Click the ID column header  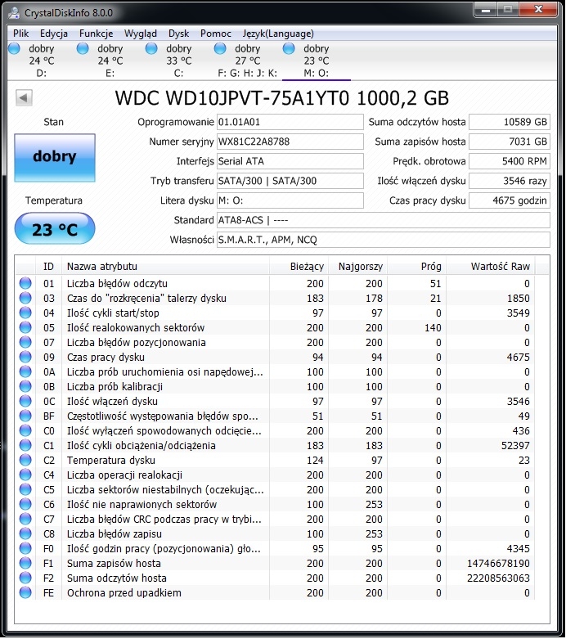click(x=48, y=267)
